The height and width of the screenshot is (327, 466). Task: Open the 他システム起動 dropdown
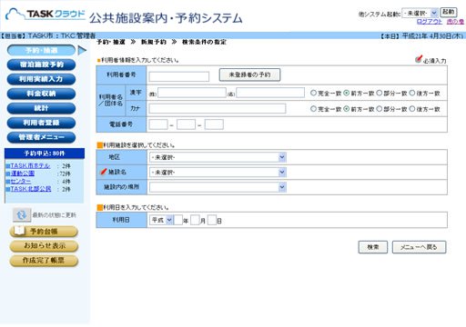point(420,13)
